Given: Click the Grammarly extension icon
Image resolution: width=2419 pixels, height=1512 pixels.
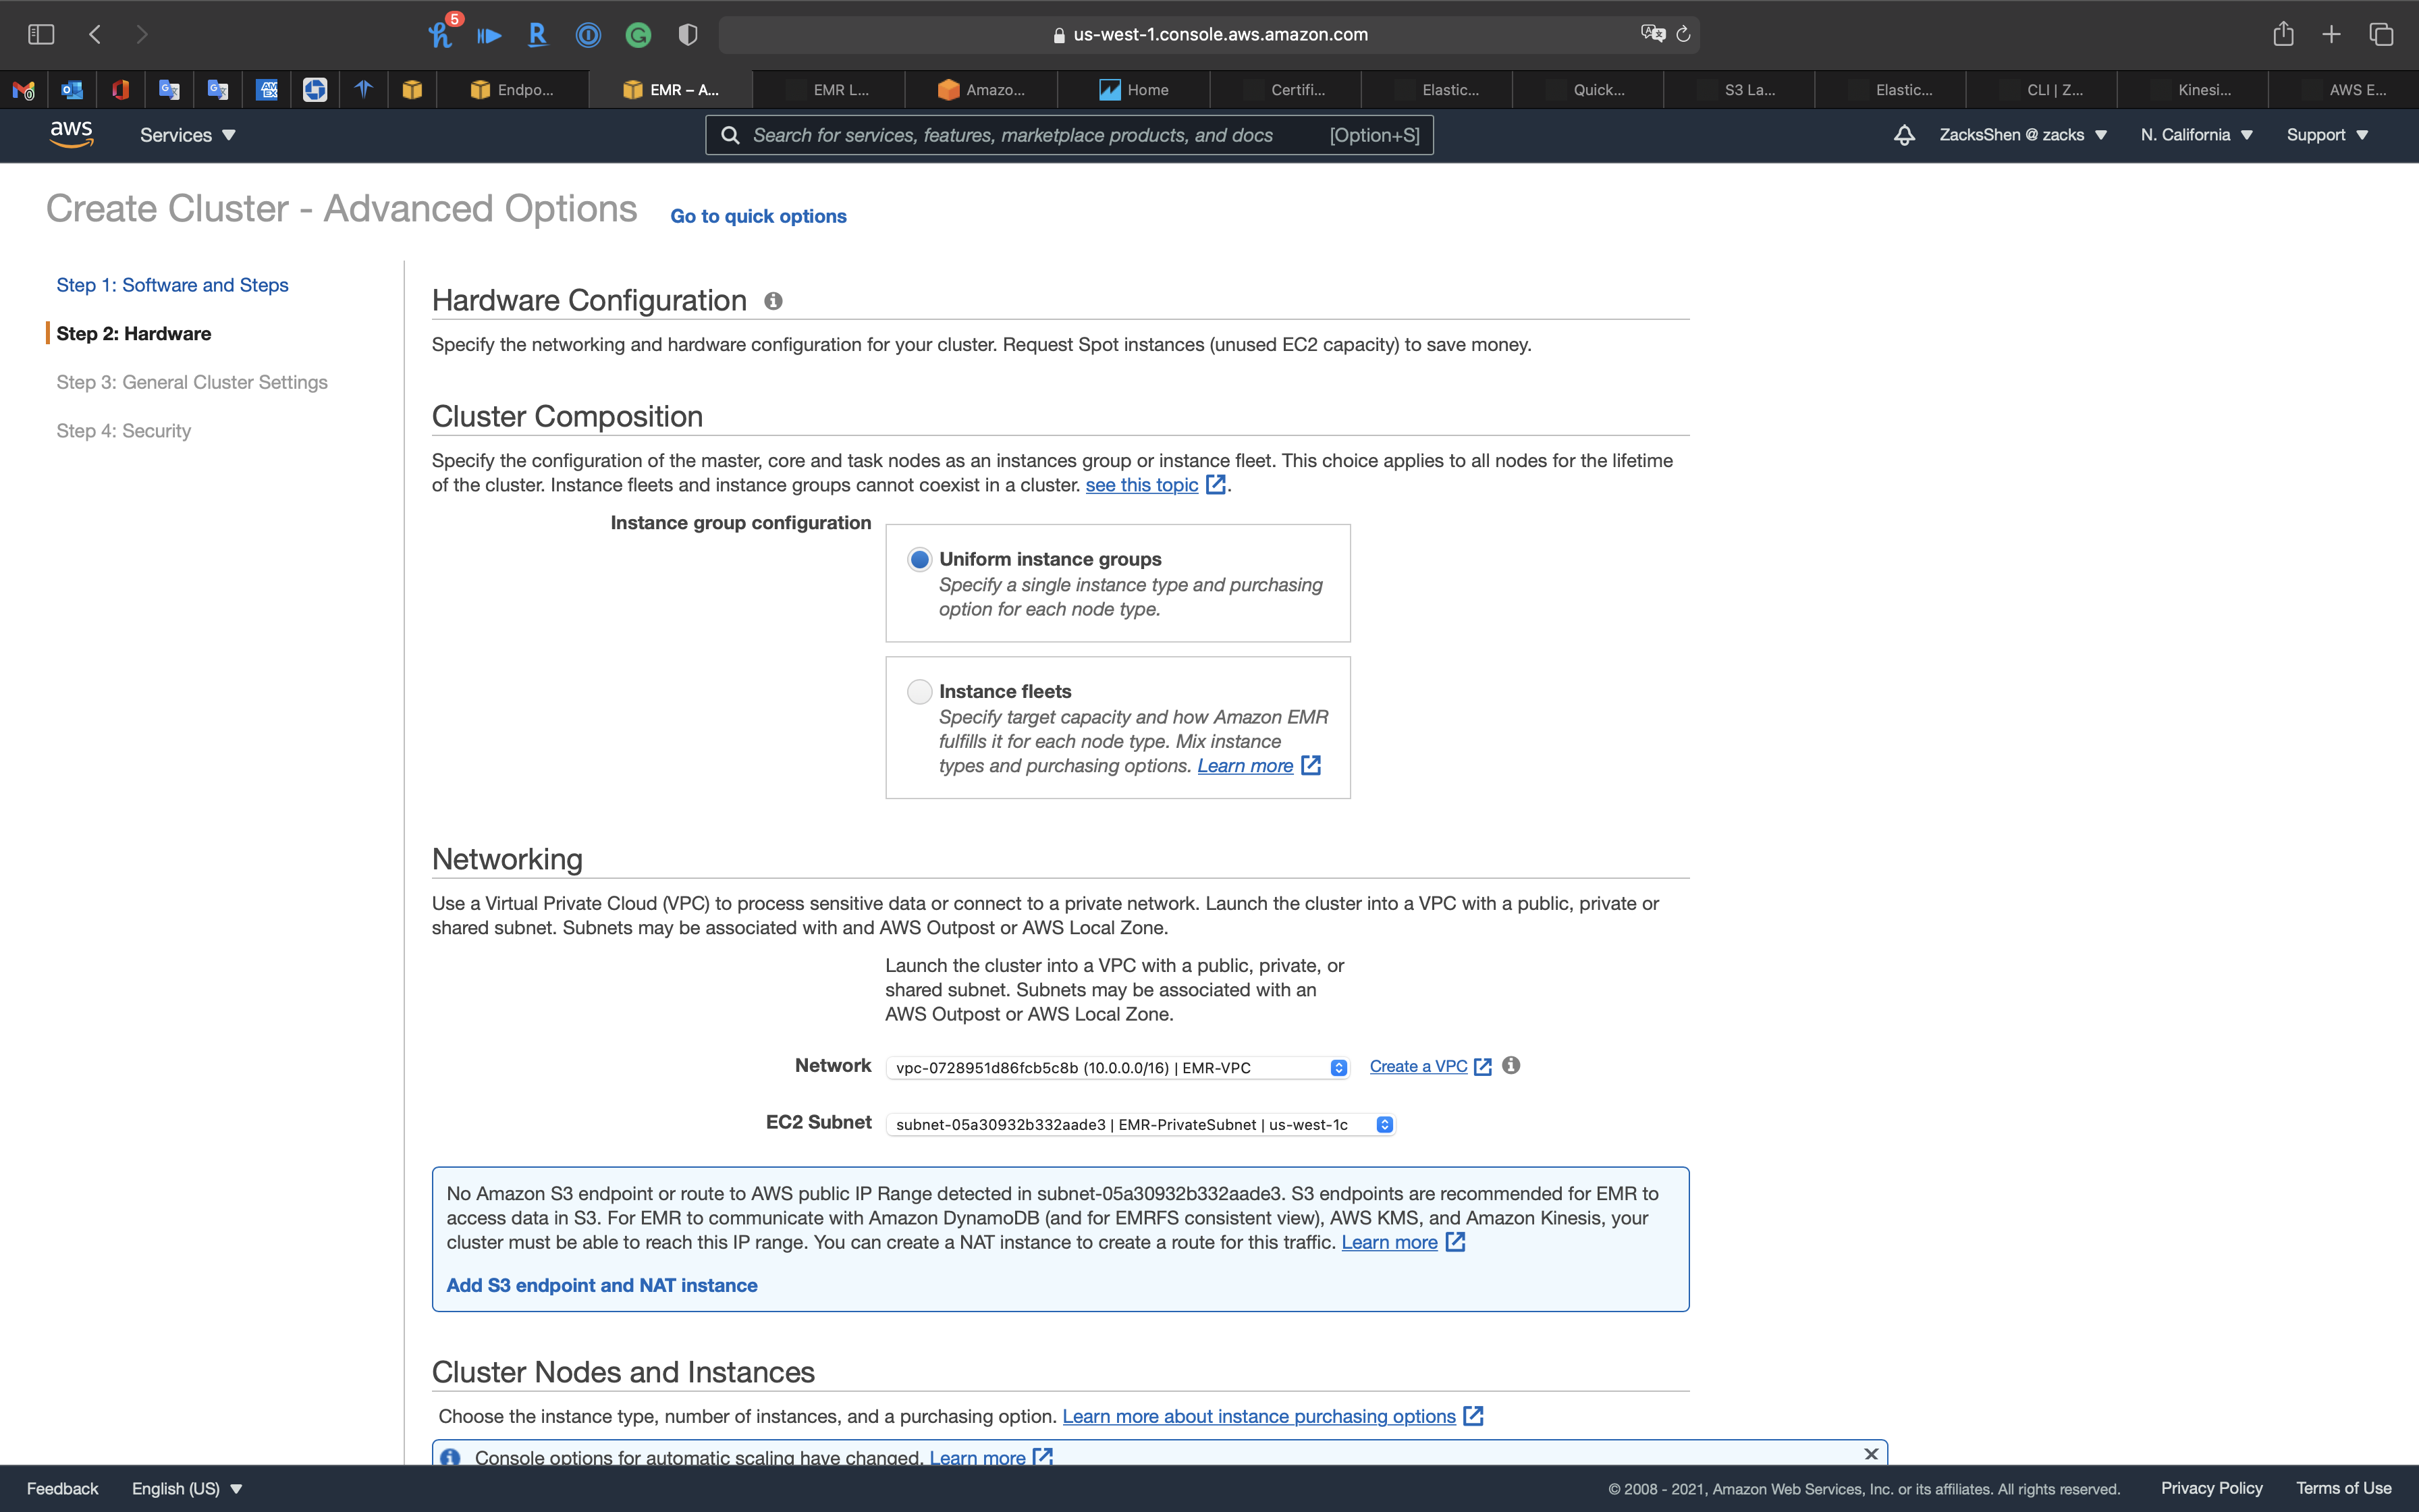Looking at the screenshot, I should 638,35.
